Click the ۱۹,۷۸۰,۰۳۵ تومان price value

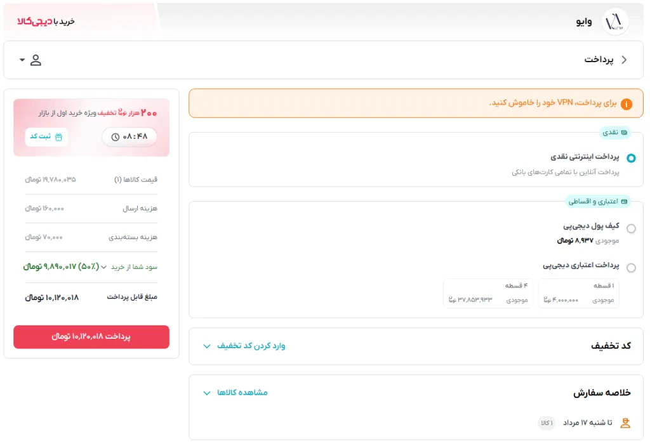coord(50,180)
